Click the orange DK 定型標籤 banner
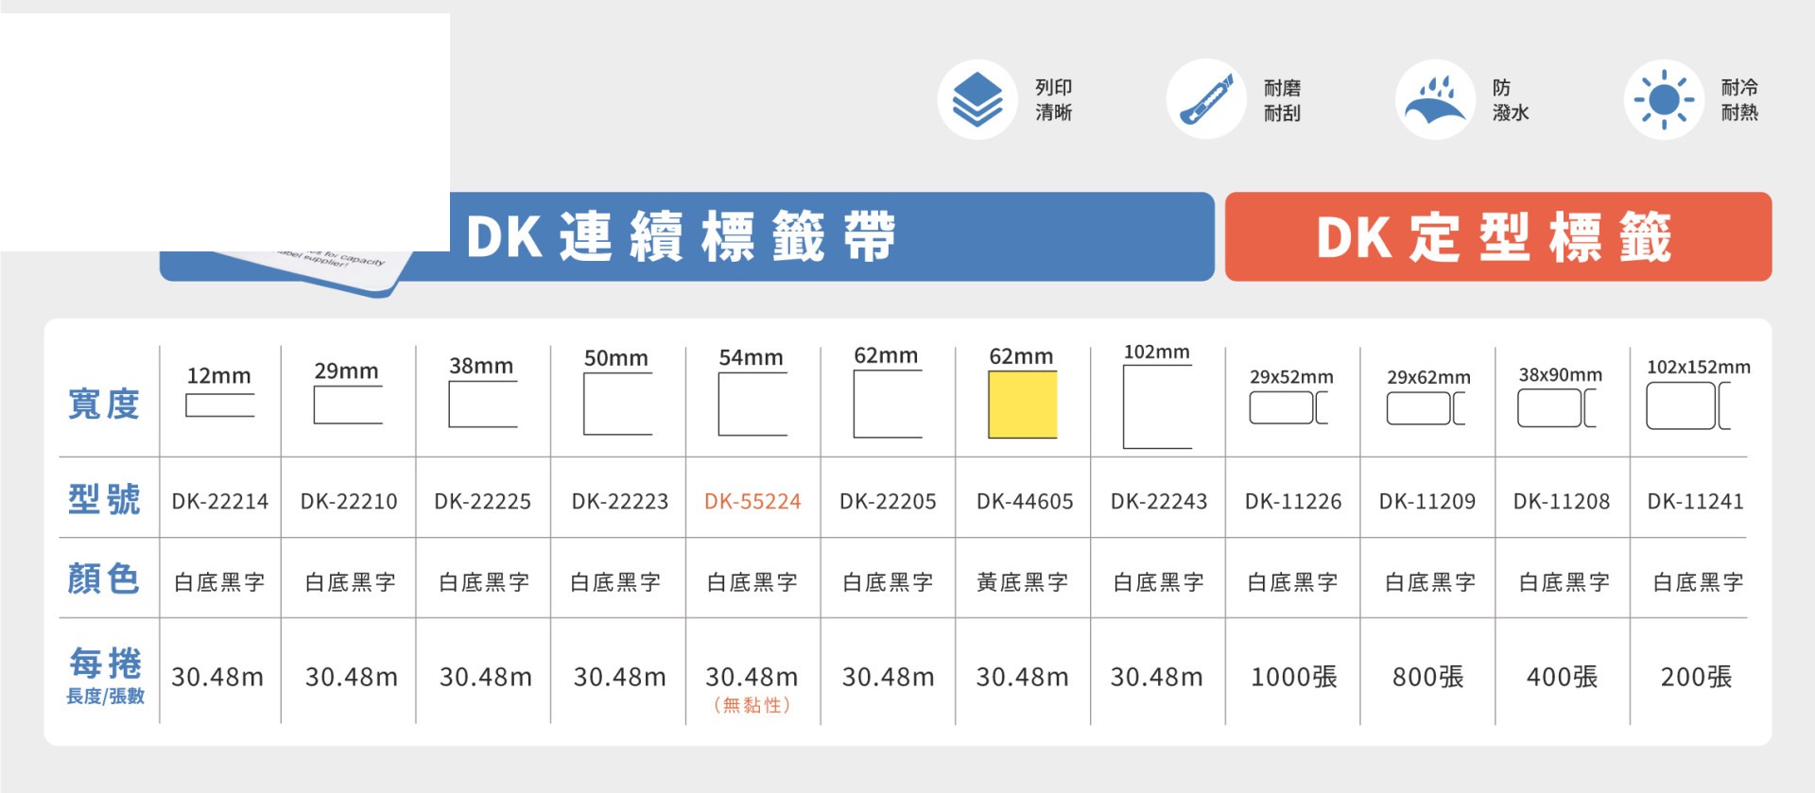The height and width of the screenshot is (793, 1815). click(1498, 237)
